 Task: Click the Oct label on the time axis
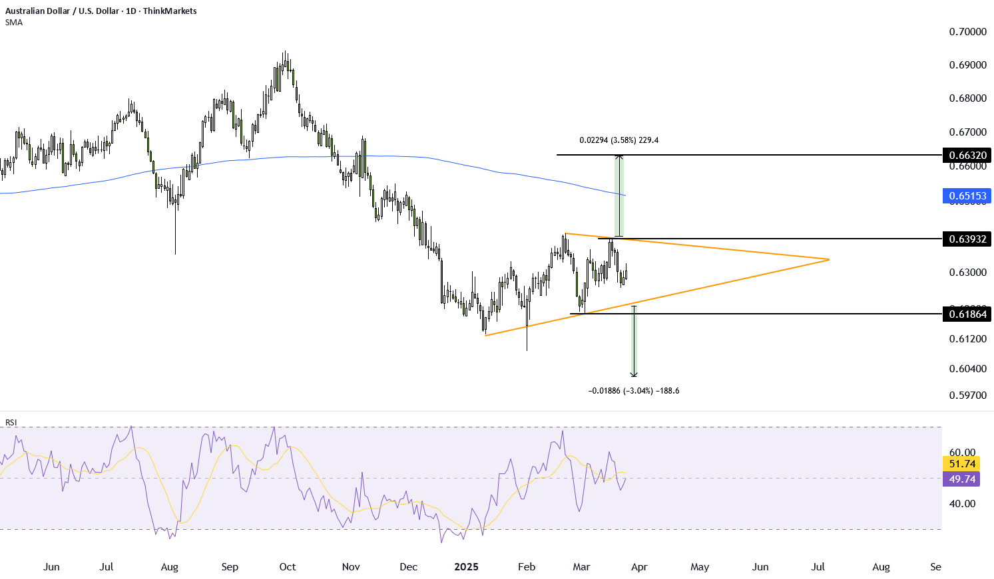[288, 567]
